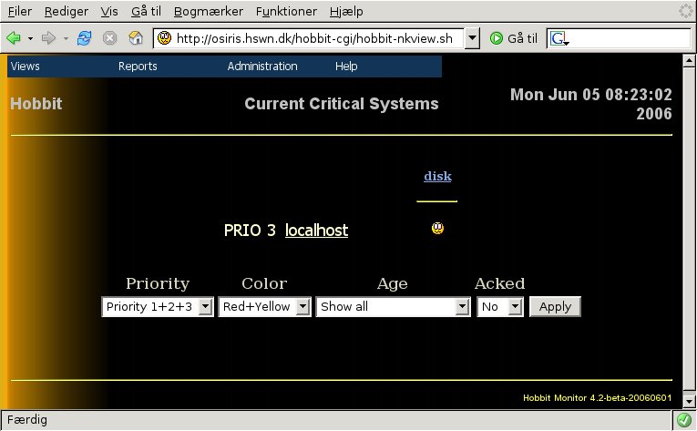
Task: Click the Stop loading icon
Action: point(109,38)
